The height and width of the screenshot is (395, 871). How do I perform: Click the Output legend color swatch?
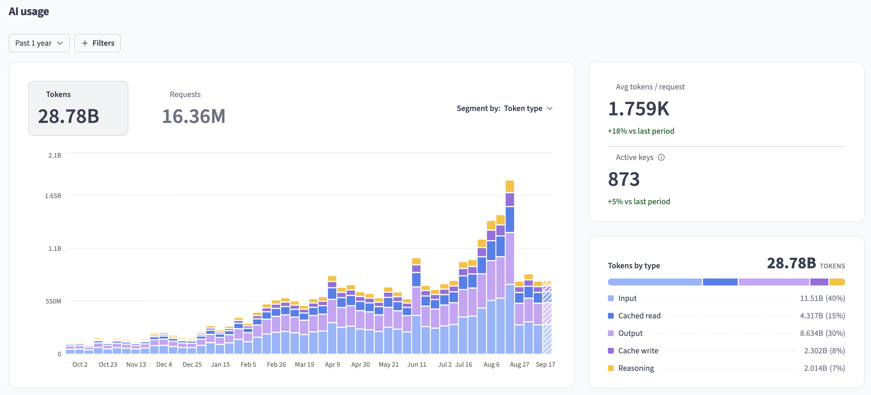click(x=611, y=333)
